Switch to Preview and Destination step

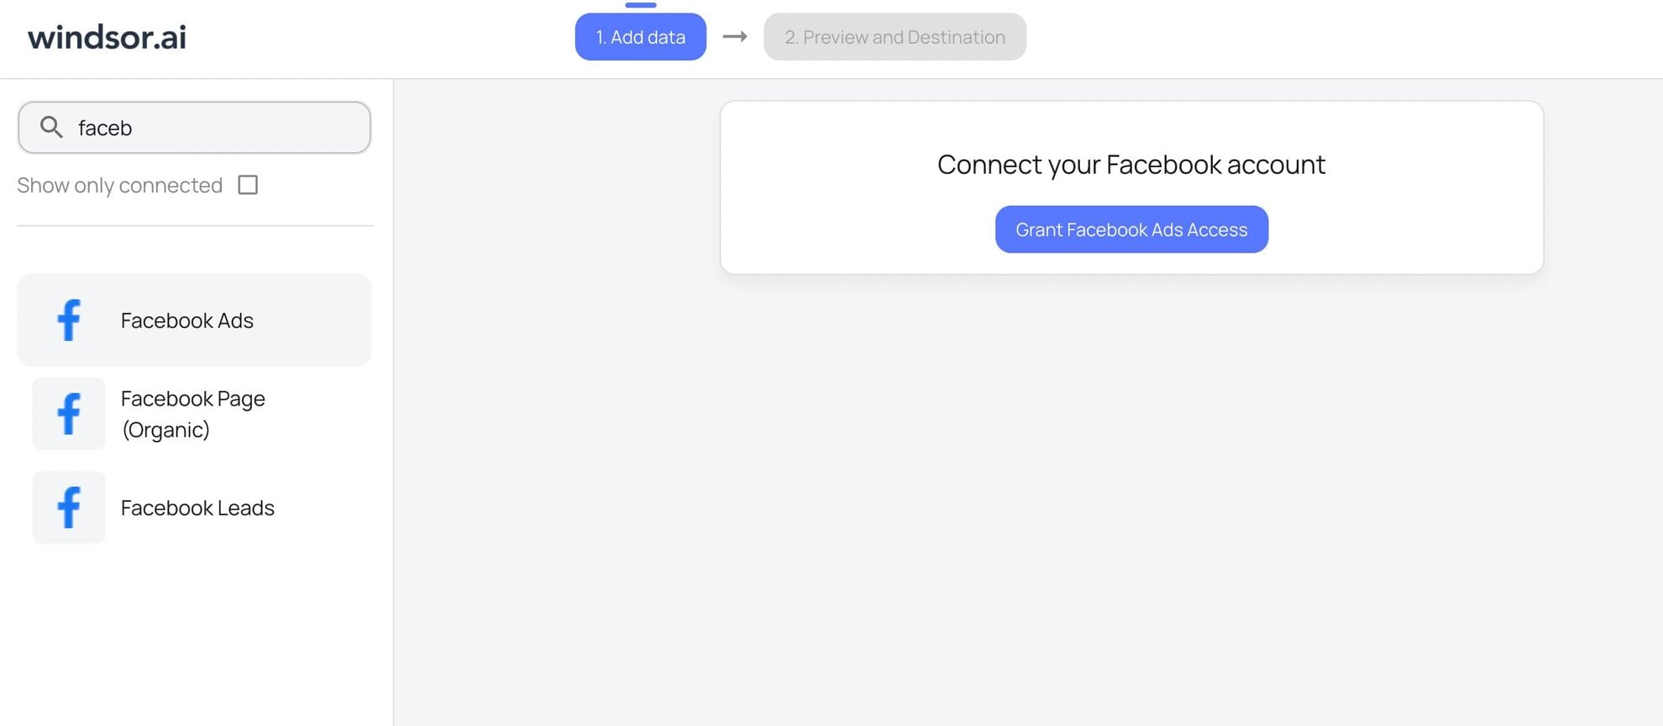coord(894,37)
